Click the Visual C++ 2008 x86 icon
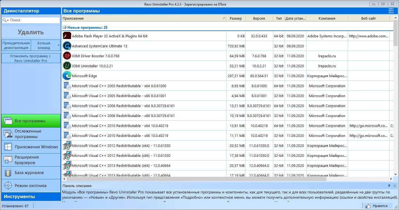Image resolution: width=399 pixels, height=210 pixels. [x=67, y=116]
